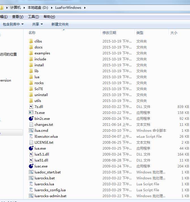
Task: Click the changes.txt document icon
Action: click(x=31, y=124)
